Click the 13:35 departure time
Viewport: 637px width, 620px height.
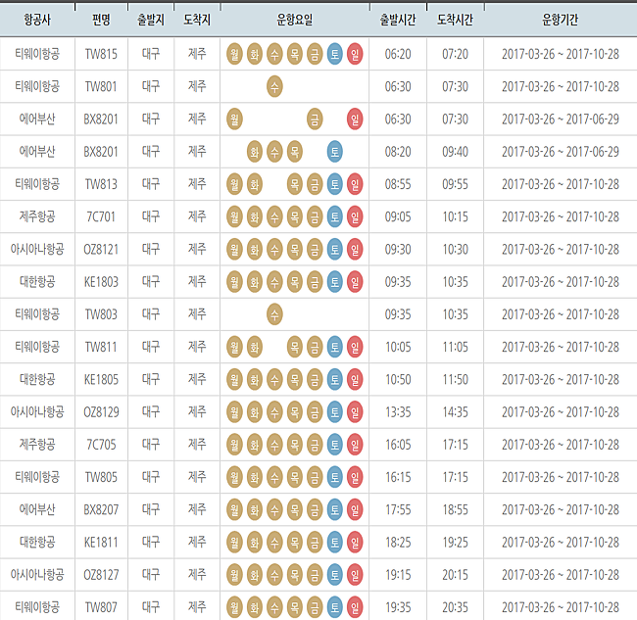[x=398, y=412]
